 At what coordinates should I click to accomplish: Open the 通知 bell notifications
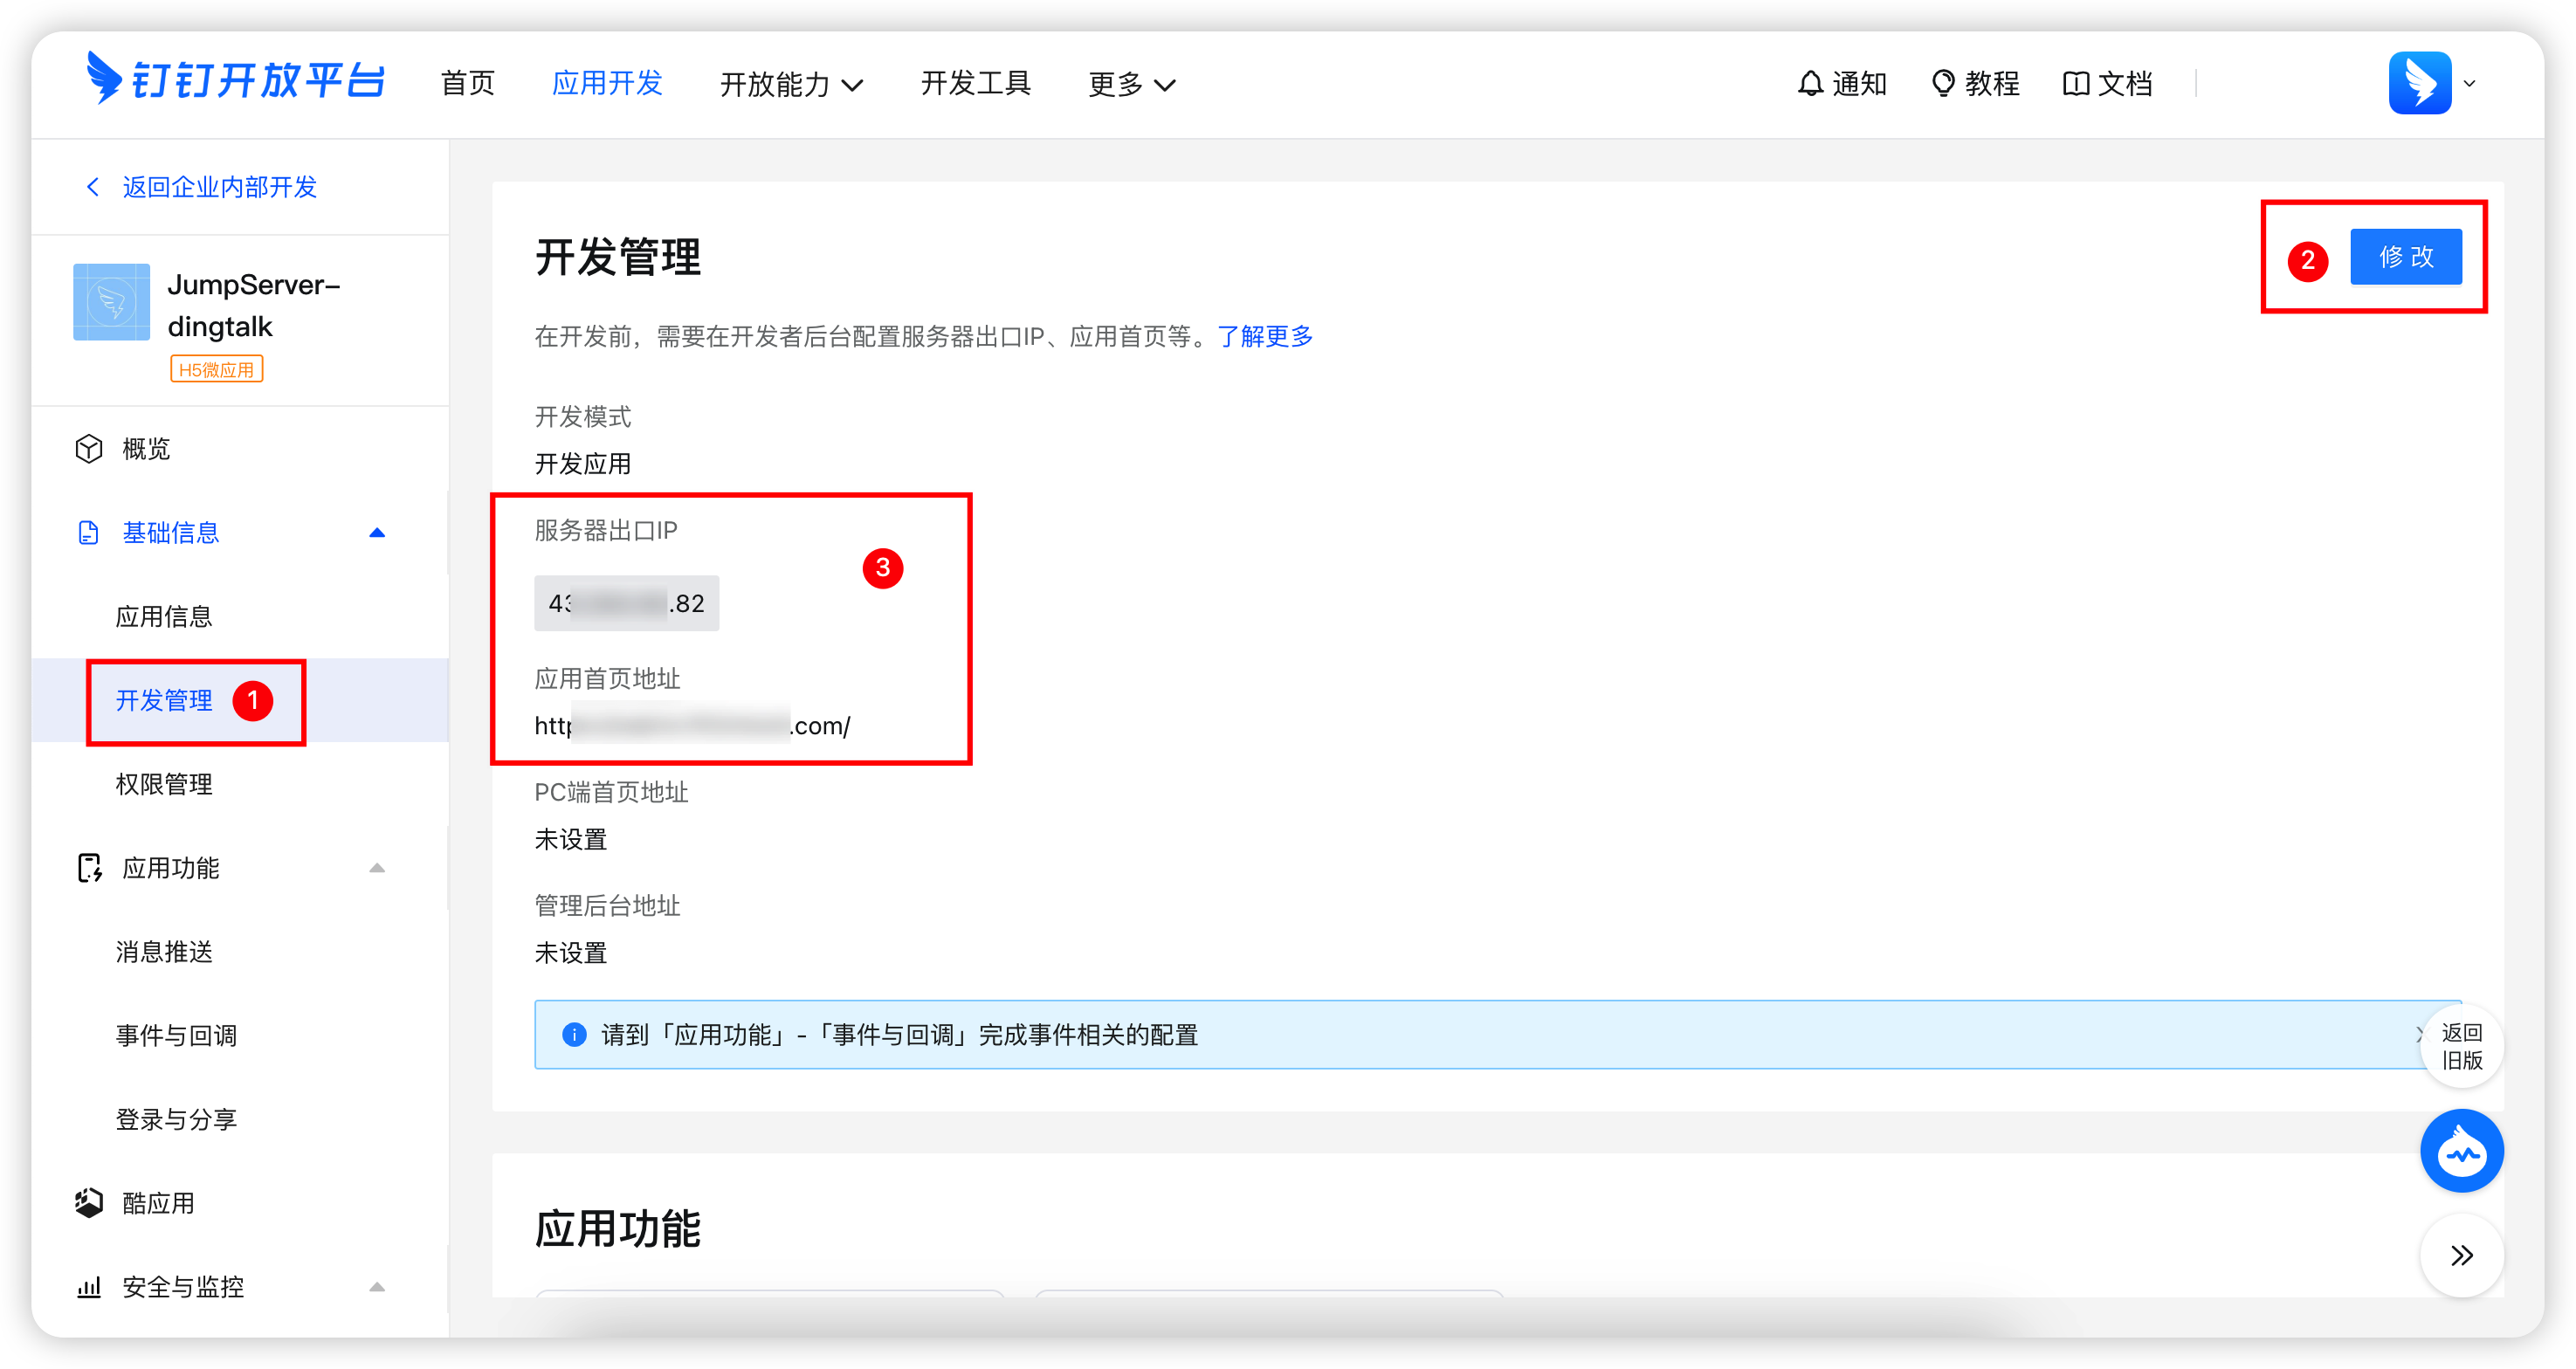coord(1841,84)
